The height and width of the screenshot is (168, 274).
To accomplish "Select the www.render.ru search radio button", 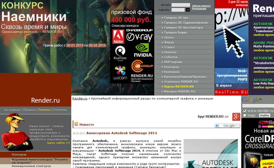I will click(x=244, y=110).
